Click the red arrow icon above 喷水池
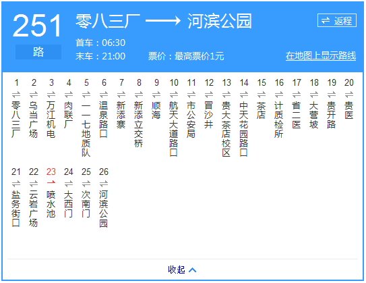The width and height of the screenshot is (366, 283). click(51, 182)
